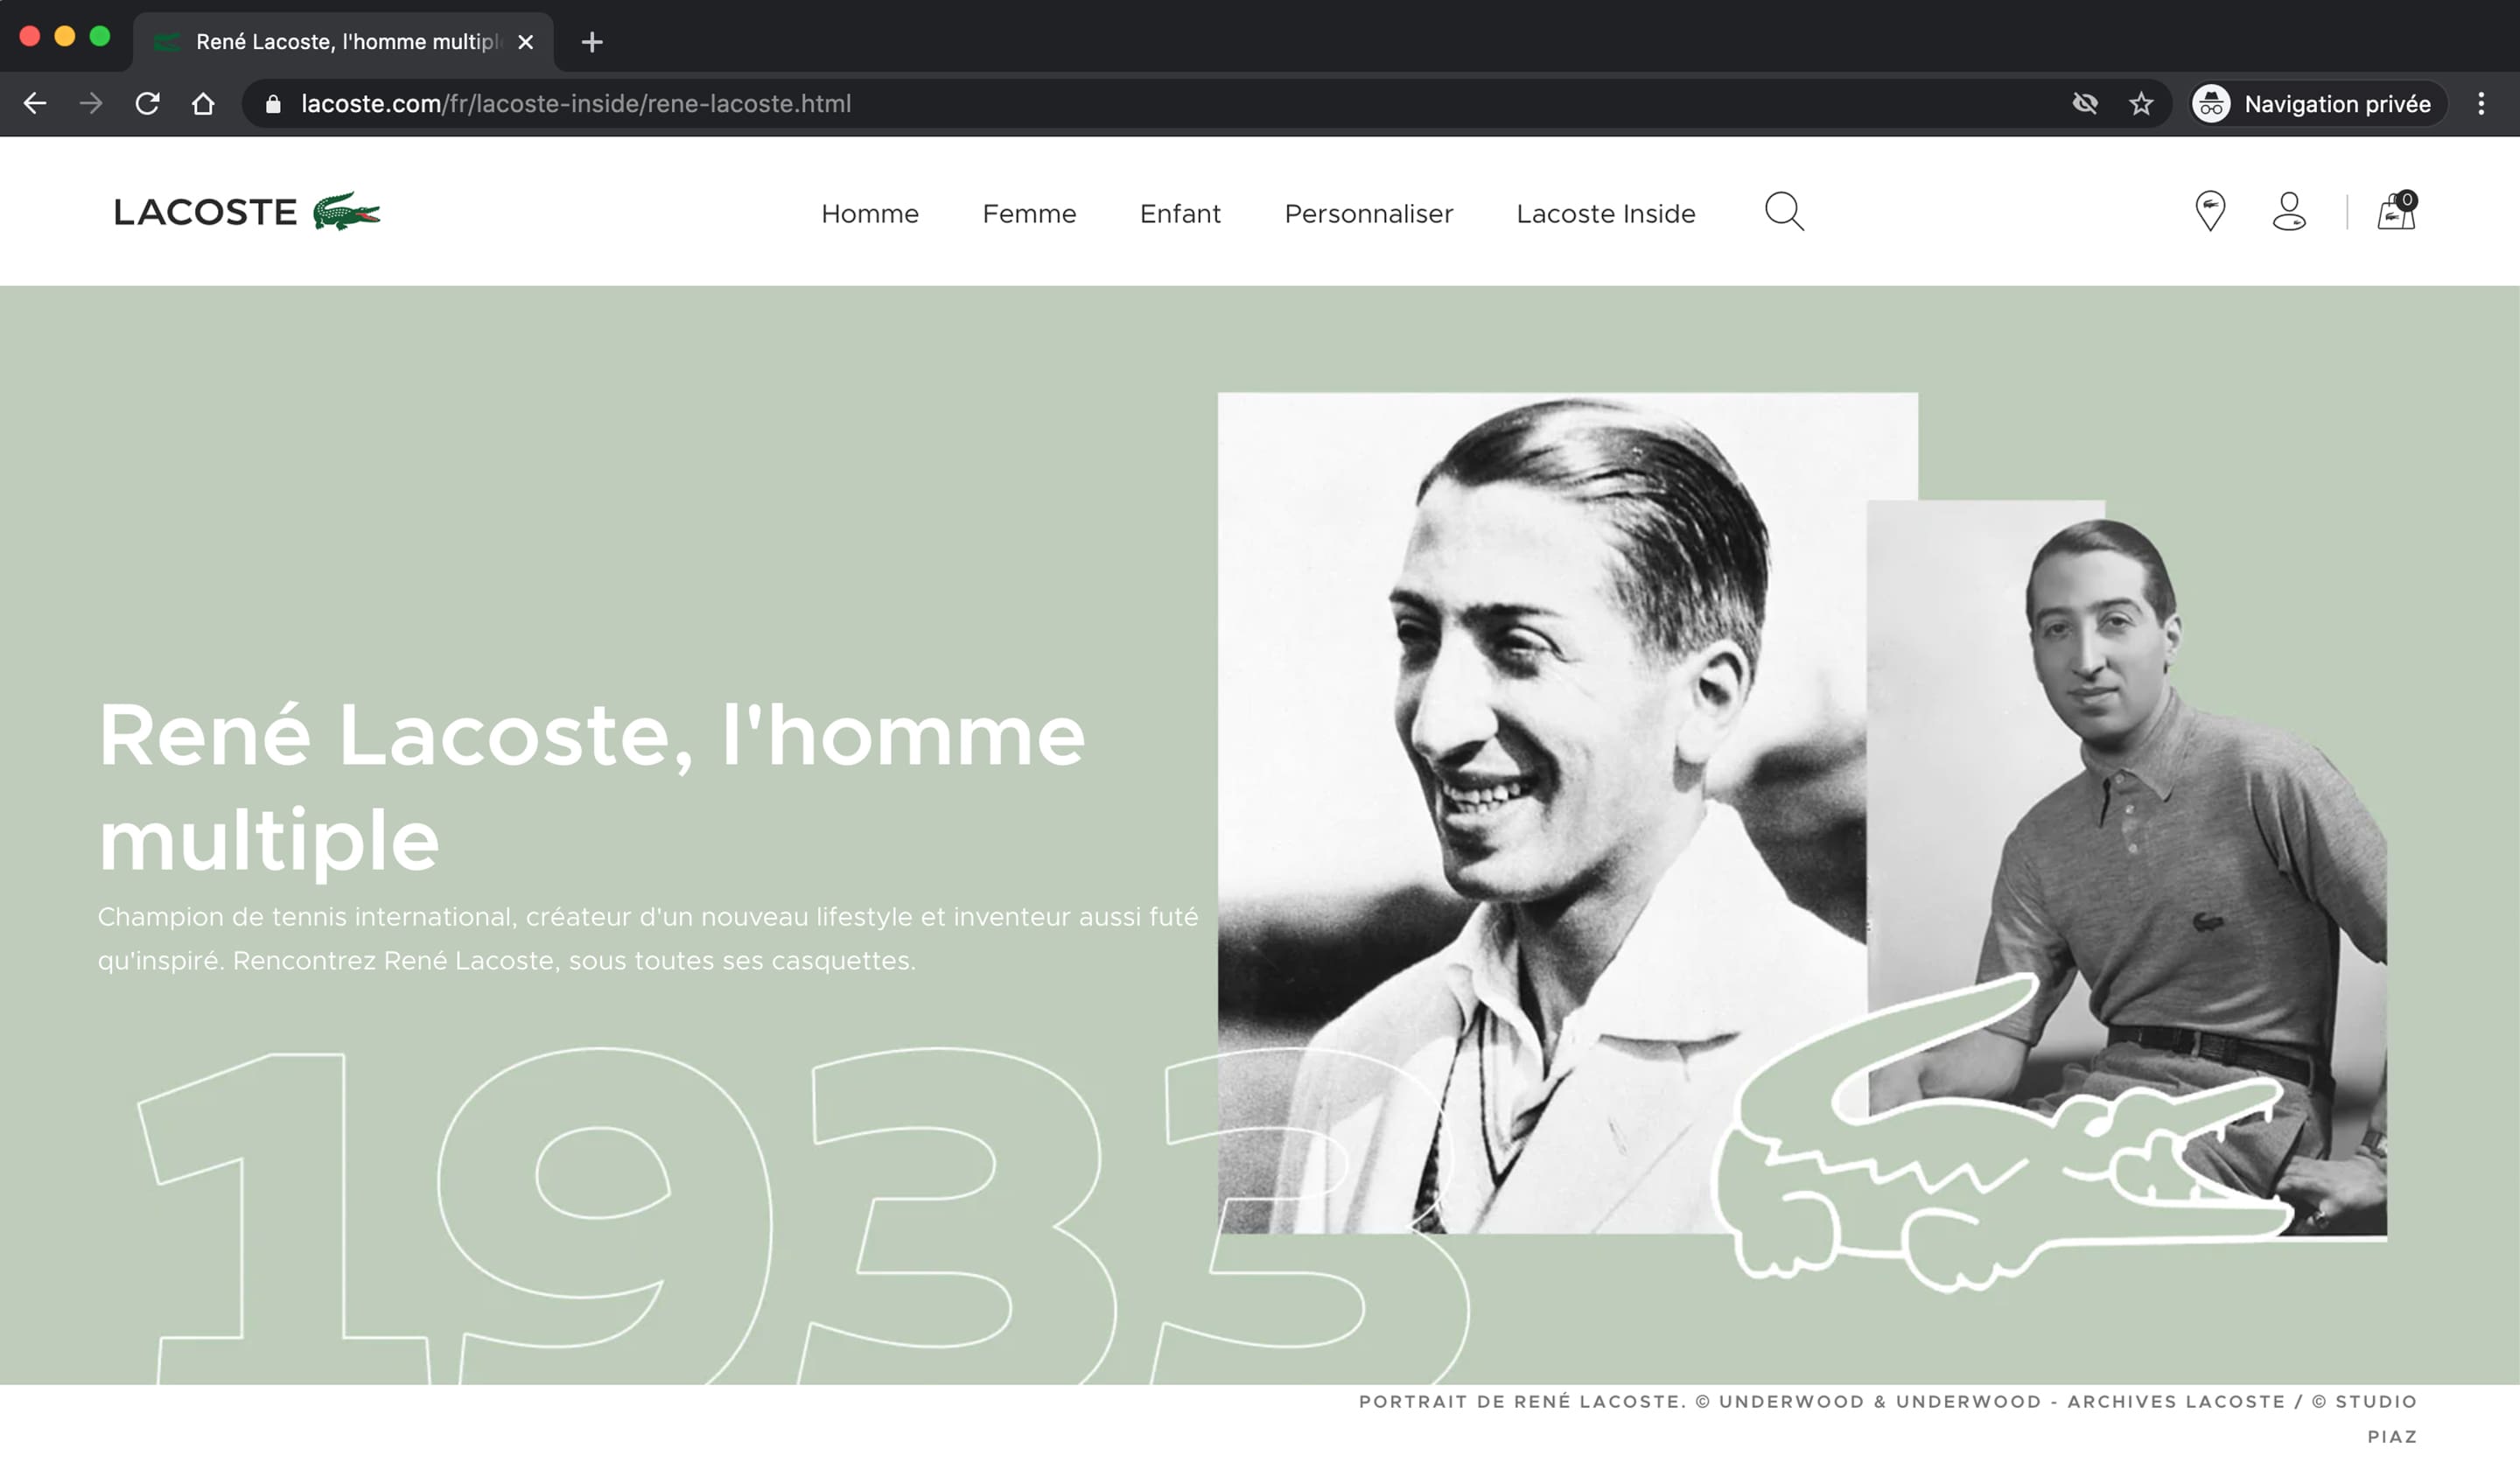Click the site lock info icon
The width and height of the screenshot is (2520, 1470).
(x=273, y=104)
